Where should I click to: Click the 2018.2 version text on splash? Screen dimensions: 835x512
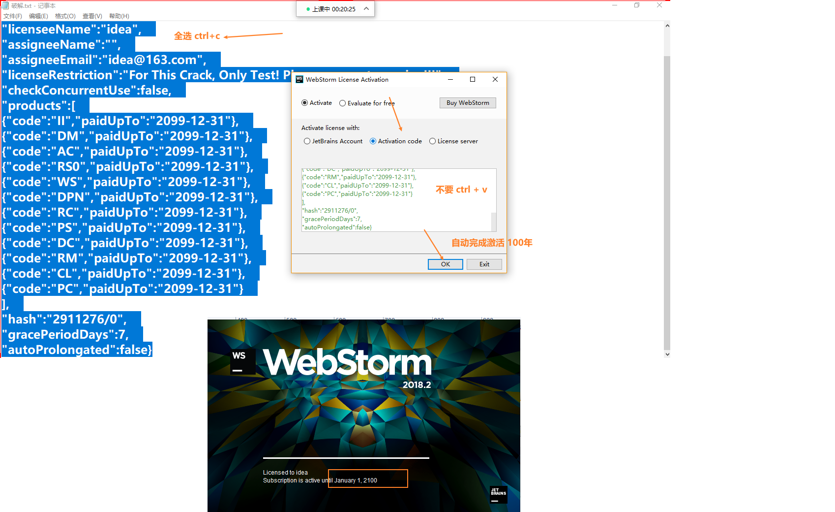pyautogui.click(x=417, y=385)
